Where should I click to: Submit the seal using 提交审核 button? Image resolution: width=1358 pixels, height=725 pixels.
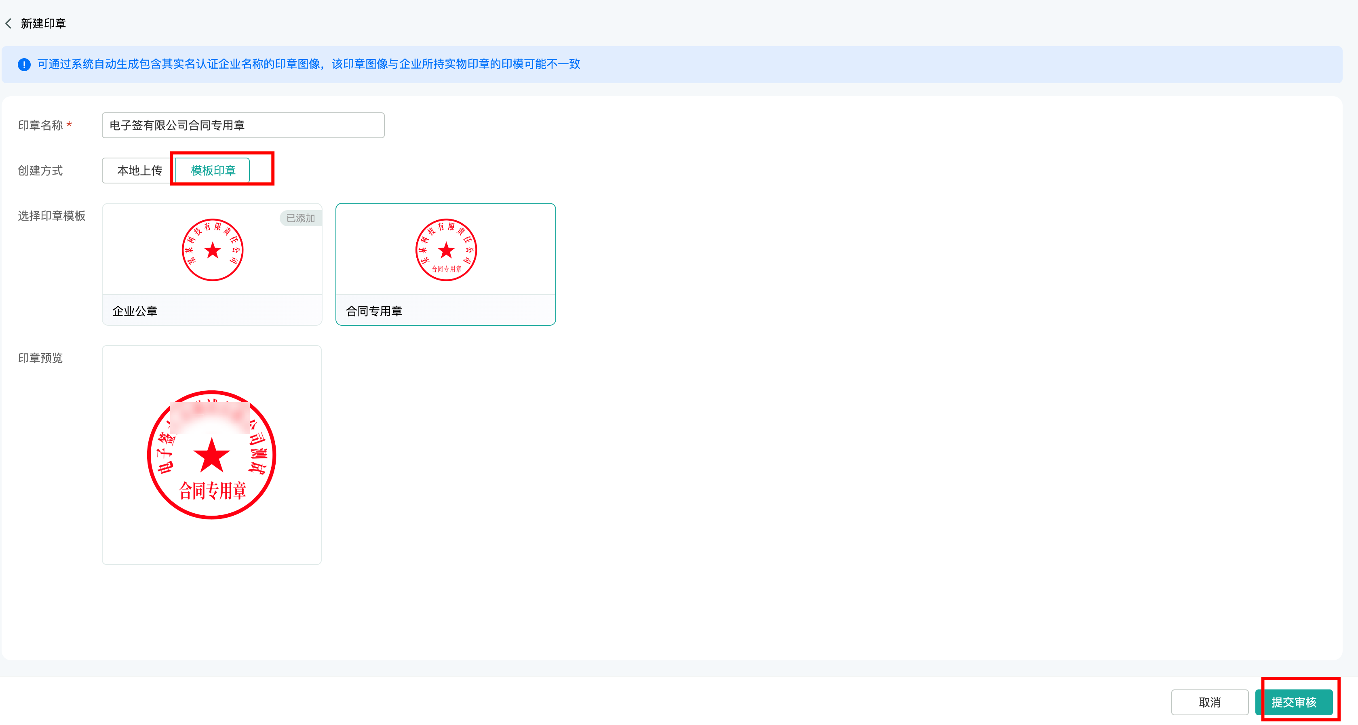coord(1294,702)
